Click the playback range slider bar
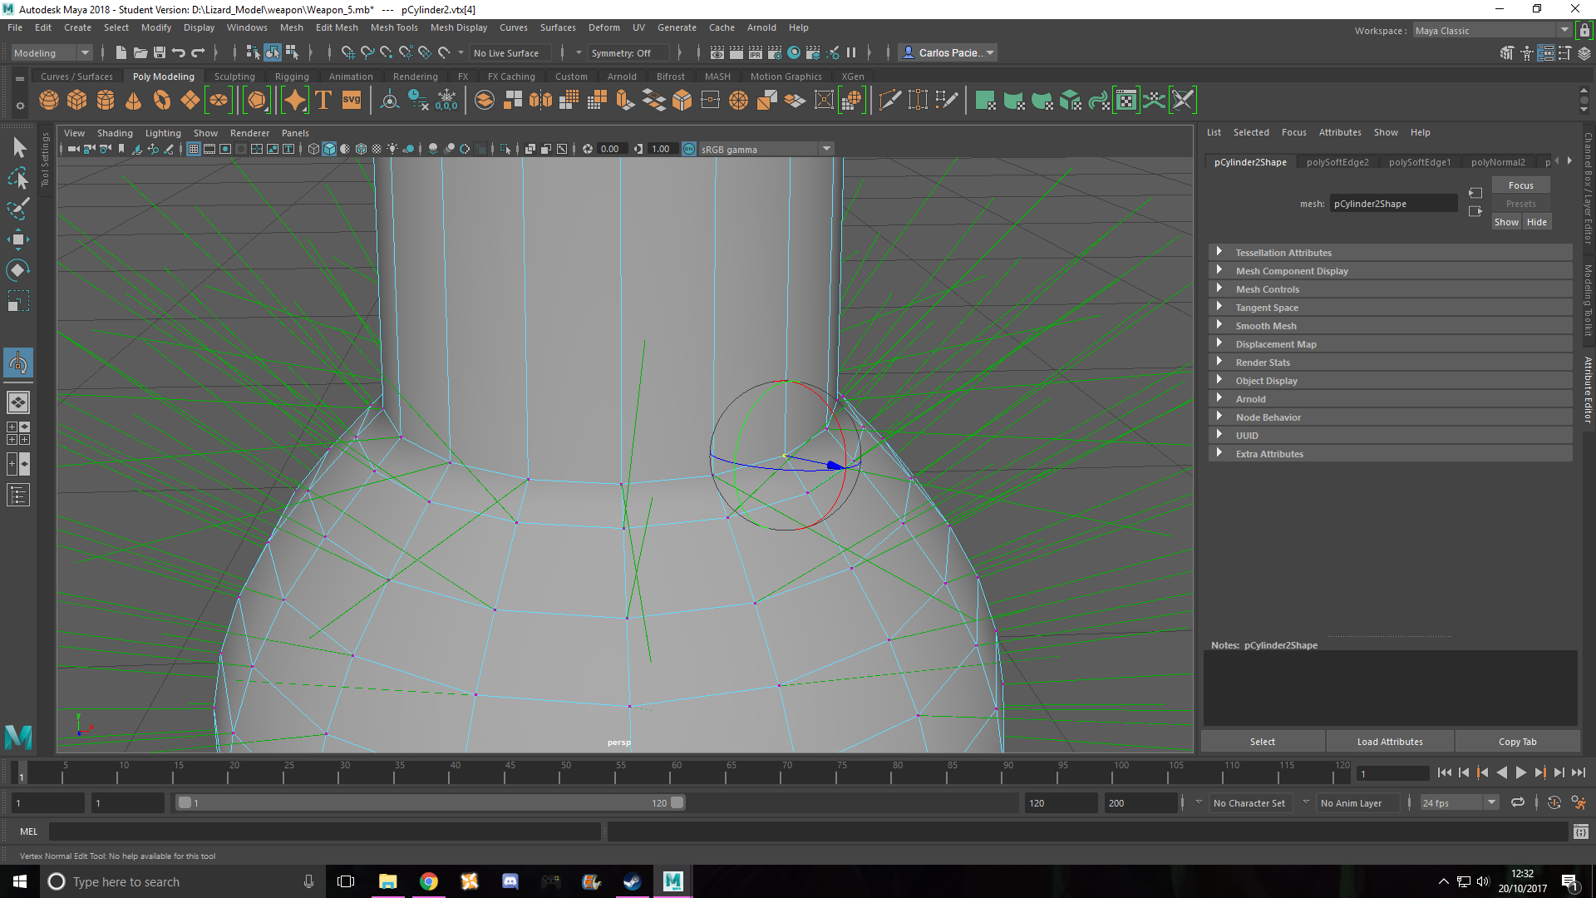 (x=430, y=803)
